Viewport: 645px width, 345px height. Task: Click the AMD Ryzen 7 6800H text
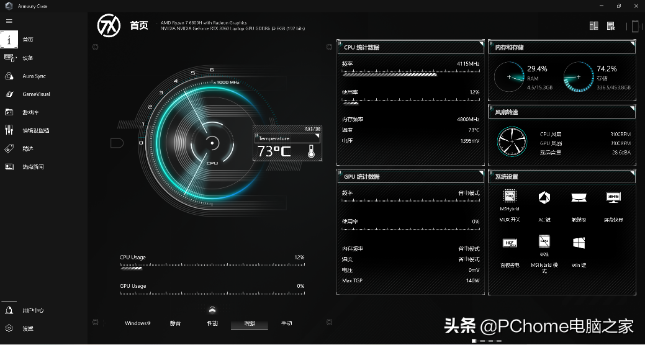pos(204,23)
